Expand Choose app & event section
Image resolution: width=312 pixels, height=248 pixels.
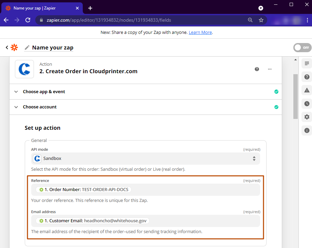pos(145,91)
